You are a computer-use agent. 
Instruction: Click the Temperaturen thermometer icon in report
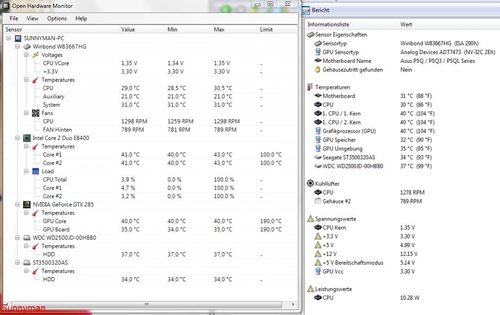point(310,87)
